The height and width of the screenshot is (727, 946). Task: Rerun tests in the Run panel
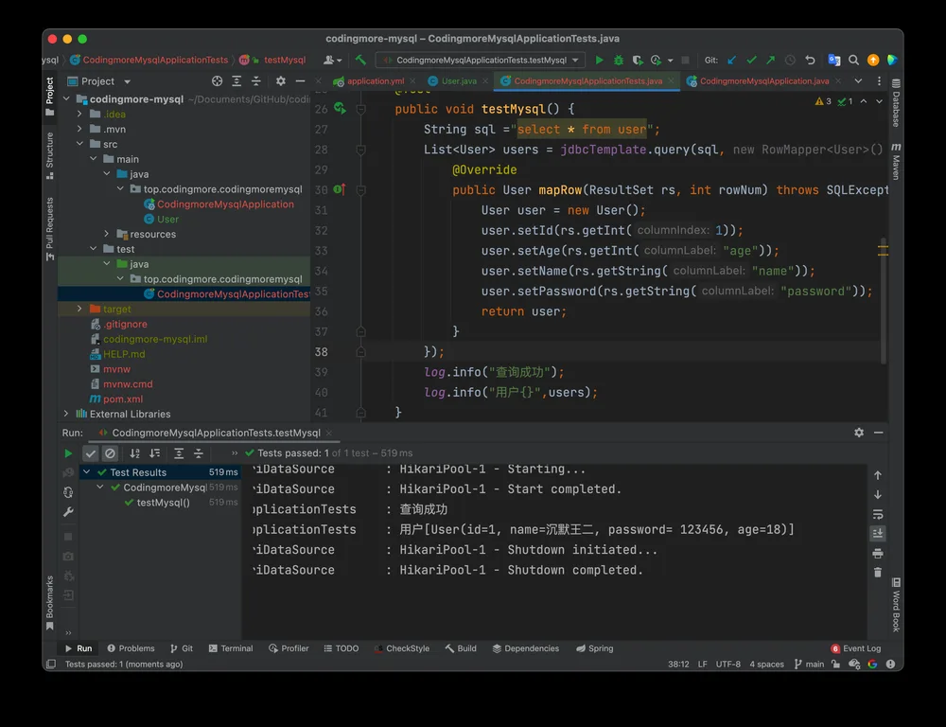click(x=68, y=452)
